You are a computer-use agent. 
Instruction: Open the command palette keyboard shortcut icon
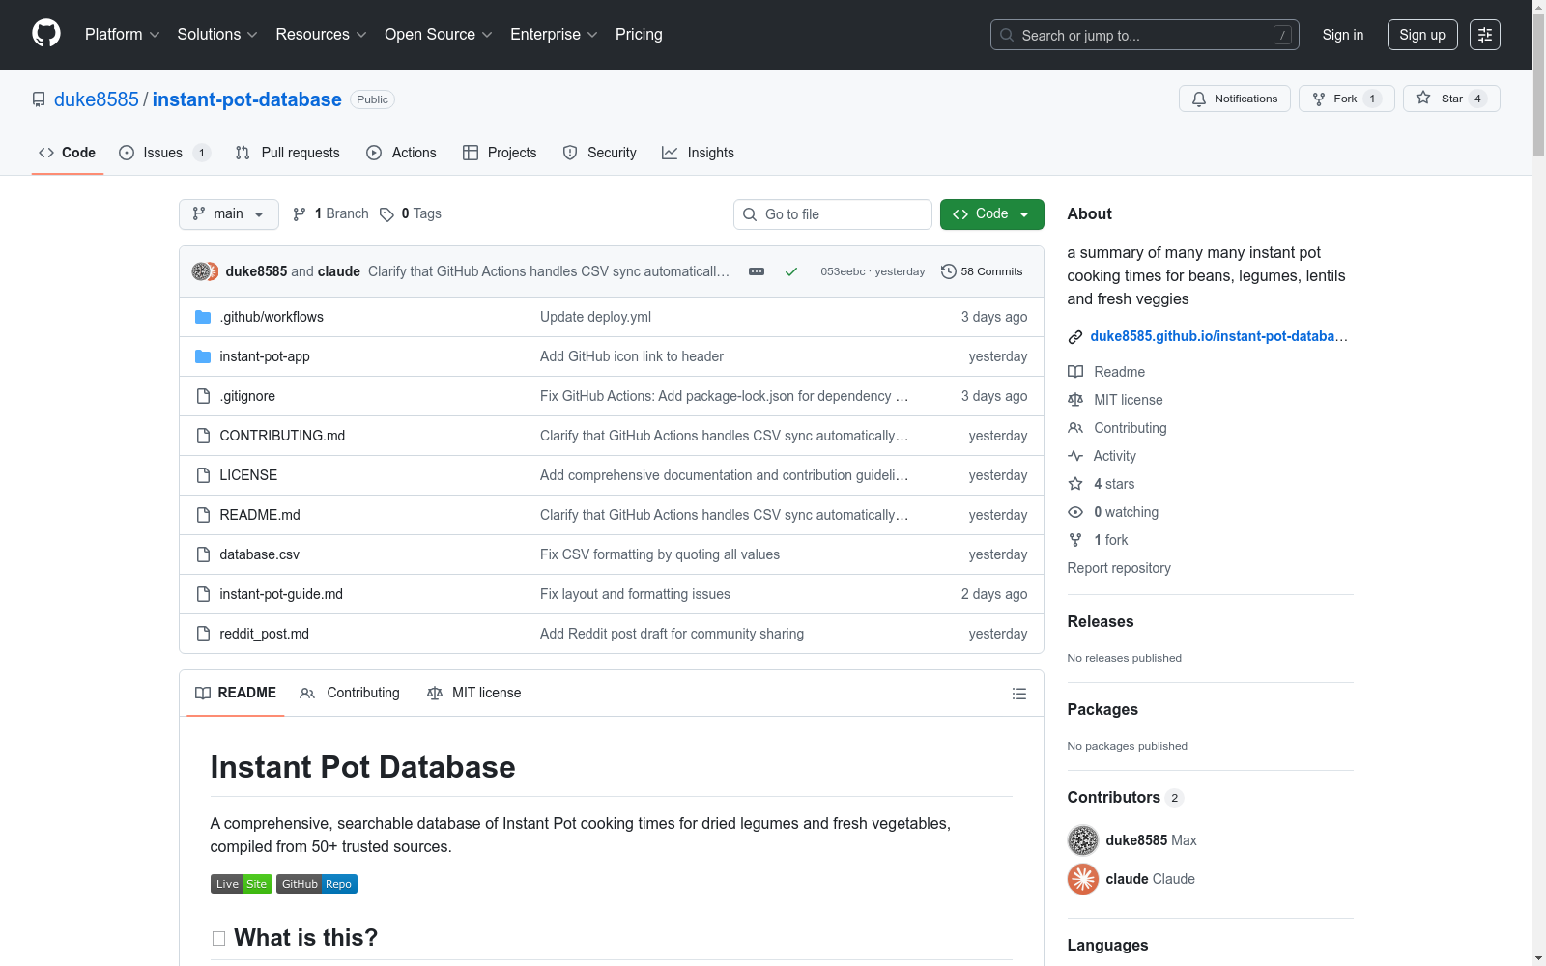(1282, 35)
